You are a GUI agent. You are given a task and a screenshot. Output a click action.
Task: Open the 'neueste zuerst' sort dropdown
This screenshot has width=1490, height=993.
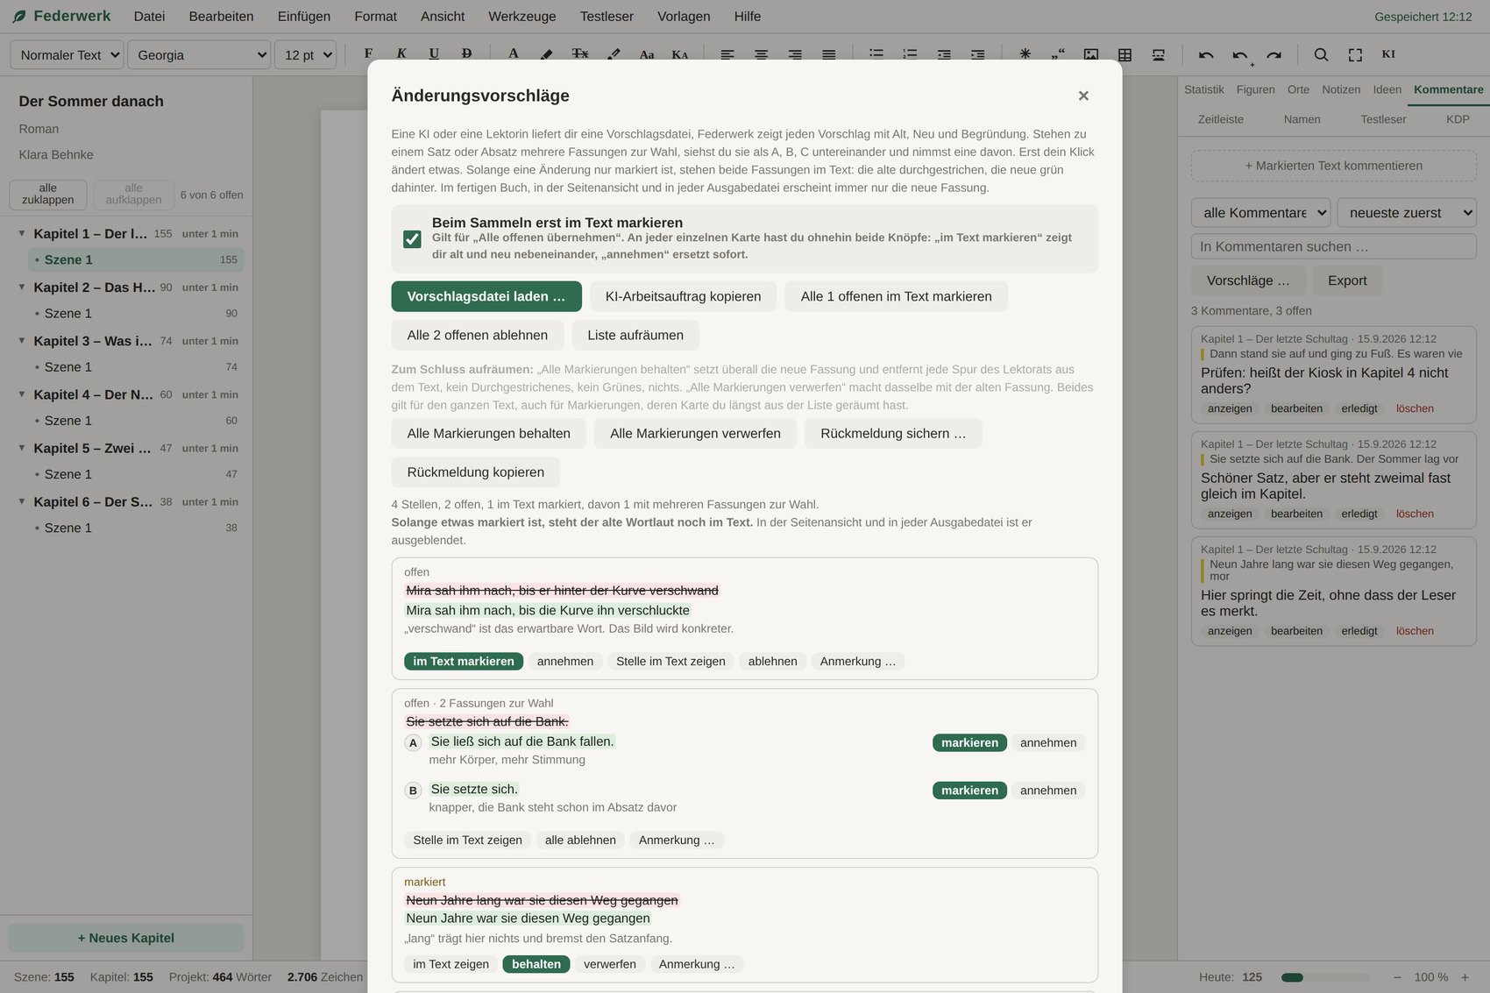(1407, 212)
